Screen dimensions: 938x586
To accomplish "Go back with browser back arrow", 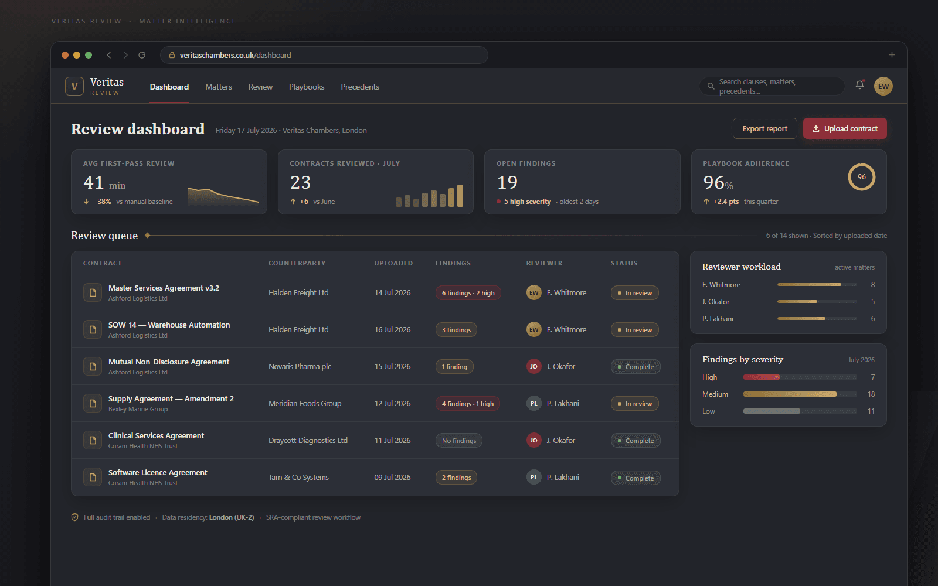I will (x=109, y=55).
